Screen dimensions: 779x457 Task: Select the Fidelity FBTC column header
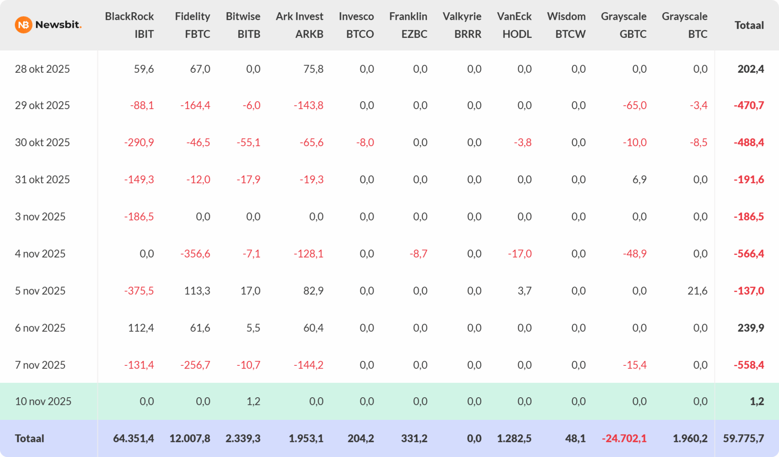click(x=193, y=25)
